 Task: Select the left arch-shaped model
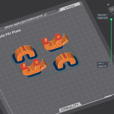point(25,53)
